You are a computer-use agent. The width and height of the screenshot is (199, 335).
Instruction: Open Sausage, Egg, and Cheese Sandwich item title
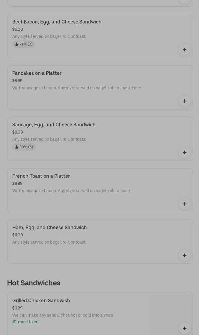(x=54, y=125)
